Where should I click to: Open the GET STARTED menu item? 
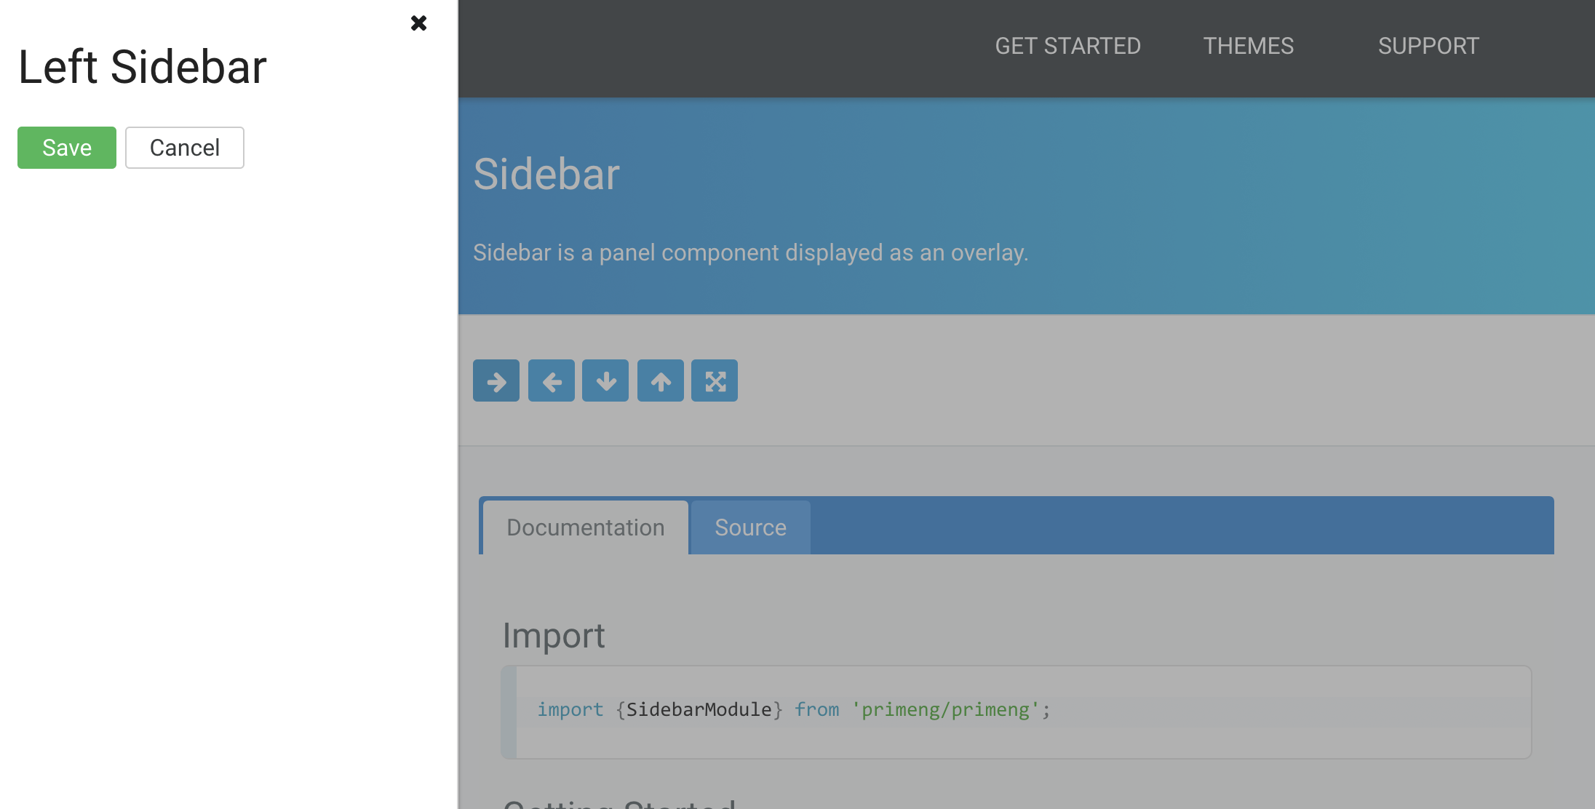coord(1067,46)
